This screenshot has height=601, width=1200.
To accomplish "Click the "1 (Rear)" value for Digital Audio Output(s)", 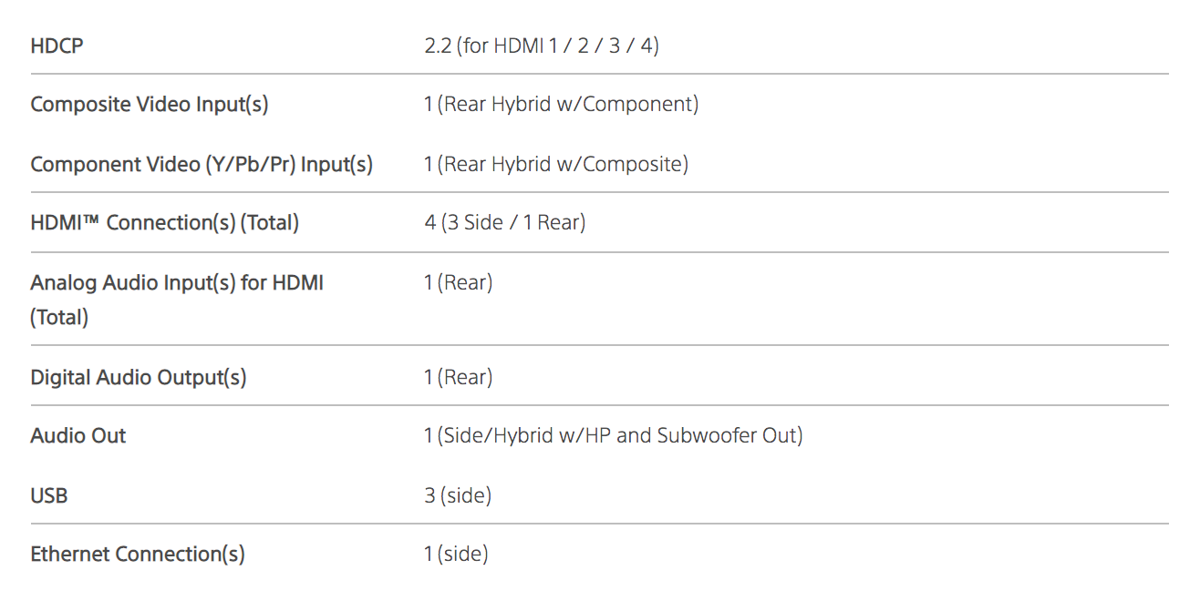I will click(458, 377).
